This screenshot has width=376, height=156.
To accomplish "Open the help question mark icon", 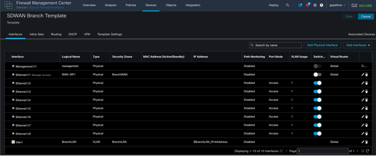I will [321, 5].
